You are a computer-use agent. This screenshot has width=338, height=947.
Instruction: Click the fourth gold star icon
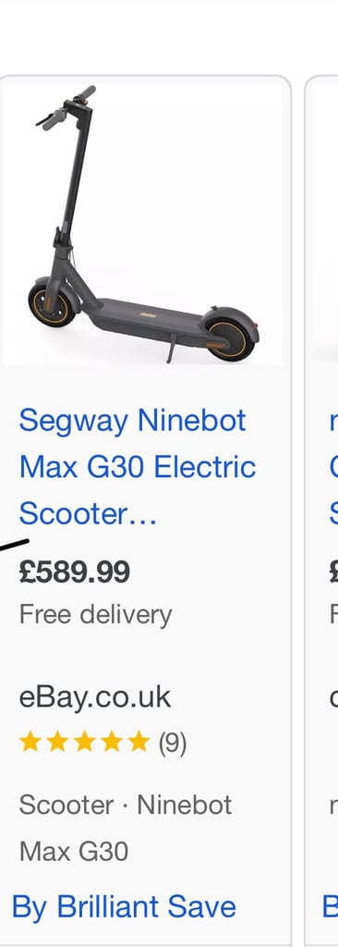[x=112, y=741]
